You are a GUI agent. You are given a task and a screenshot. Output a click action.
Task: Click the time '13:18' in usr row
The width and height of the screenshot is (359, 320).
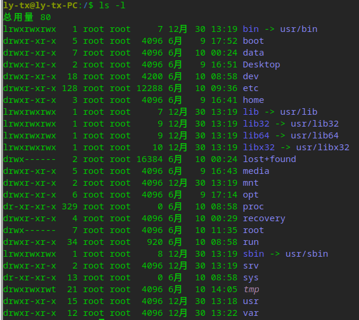[x=224, y=301]
